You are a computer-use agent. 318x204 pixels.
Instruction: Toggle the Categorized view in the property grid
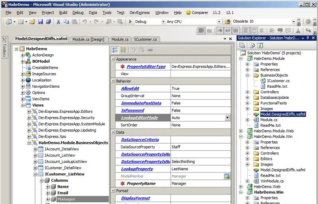[x=115, y=50]
